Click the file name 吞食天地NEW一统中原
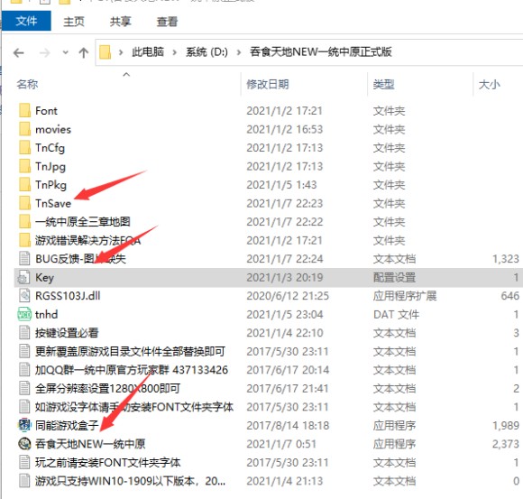This screenshot has width=523, height=499. [x=90, y=444]
